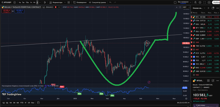Open the timezone clock 01:23:12 UTC+4
This screenshot has width=220, height=107.
pyautogui.click(x=183, y=103)
